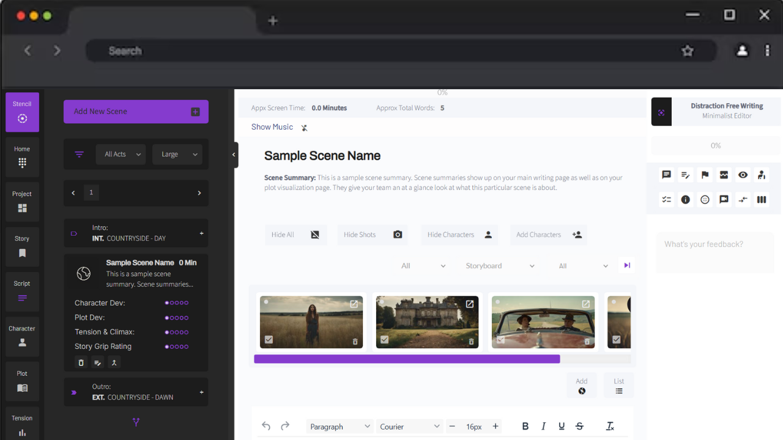Delete Sample Scene Name with trash icon in scene card
This screenshot has width=783, height=440.
click(x=81, y=362)
